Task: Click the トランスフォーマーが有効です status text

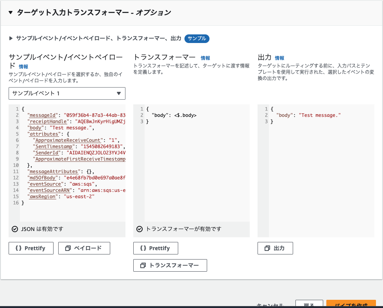Action: [x=183, y=229]
